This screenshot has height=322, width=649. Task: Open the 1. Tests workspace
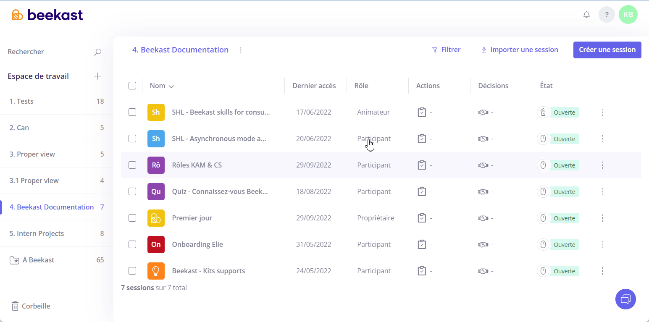point(57,101)
